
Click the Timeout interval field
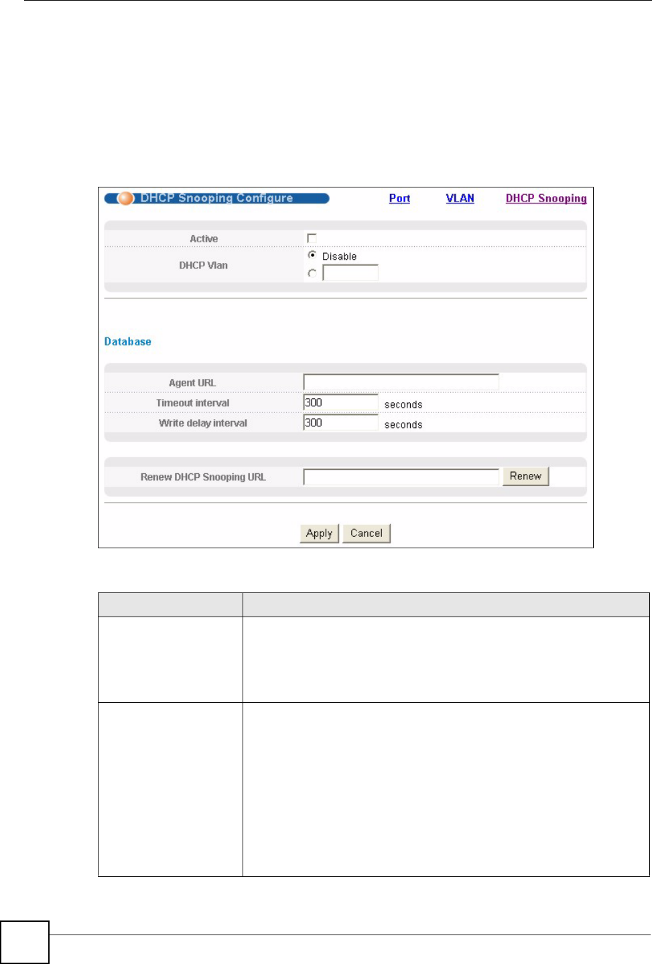pyautogui.click(x=341, y=402)
